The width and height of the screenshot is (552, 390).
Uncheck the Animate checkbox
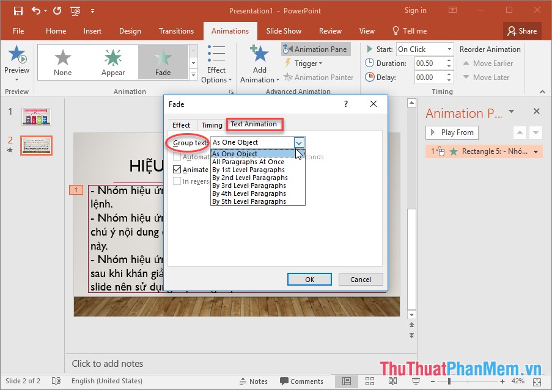click(177, 170)
